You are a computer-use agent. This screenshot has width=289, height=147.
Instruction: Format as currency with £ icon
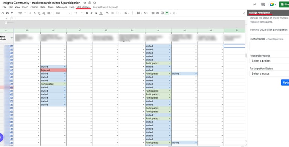30,13
